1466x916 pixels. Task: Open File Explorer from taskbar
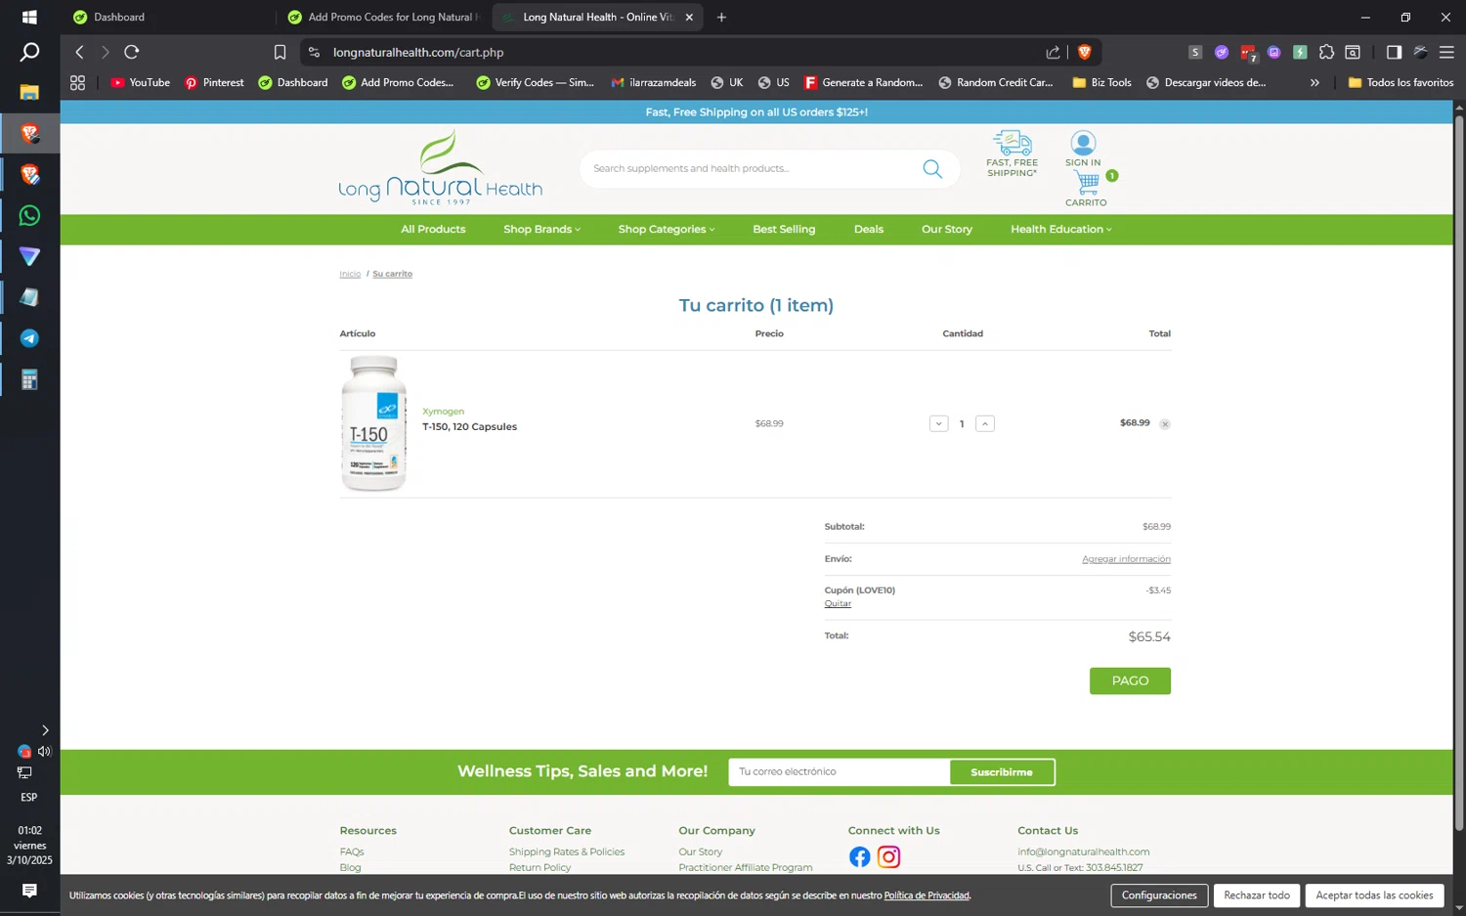tap(29, 92)
